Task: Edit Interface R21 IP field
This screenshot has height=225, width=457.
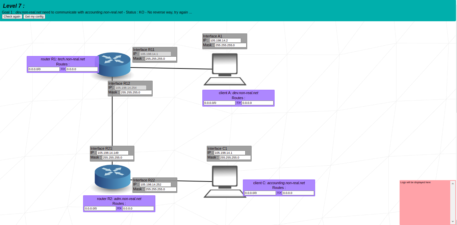Action: click(x=113, y=153)
